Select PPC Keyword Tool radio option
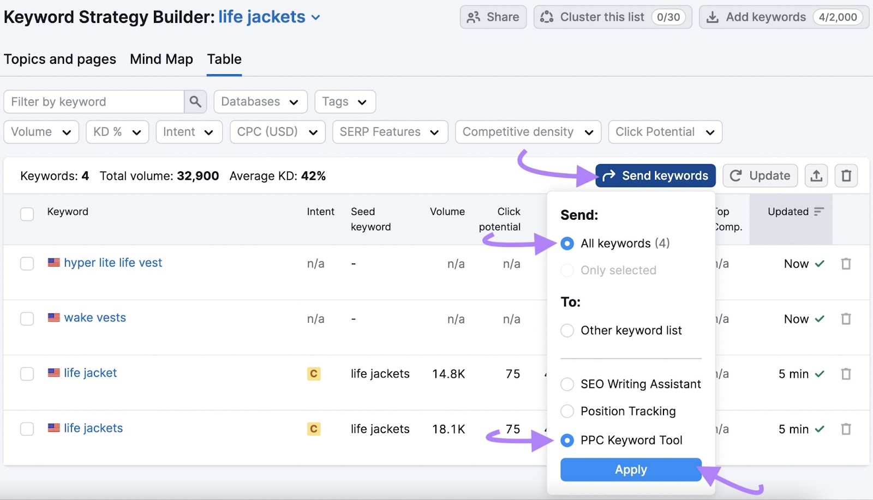The image size is (873, 500). coord(567,440)
